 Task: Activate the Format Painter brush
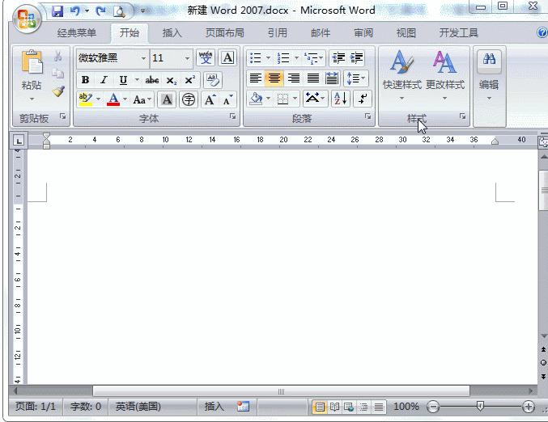(58, 91)
